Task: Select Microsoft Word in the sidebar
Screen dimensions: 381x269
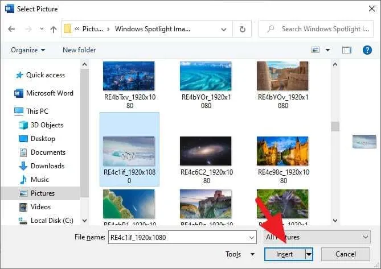Action: [50, 93]
